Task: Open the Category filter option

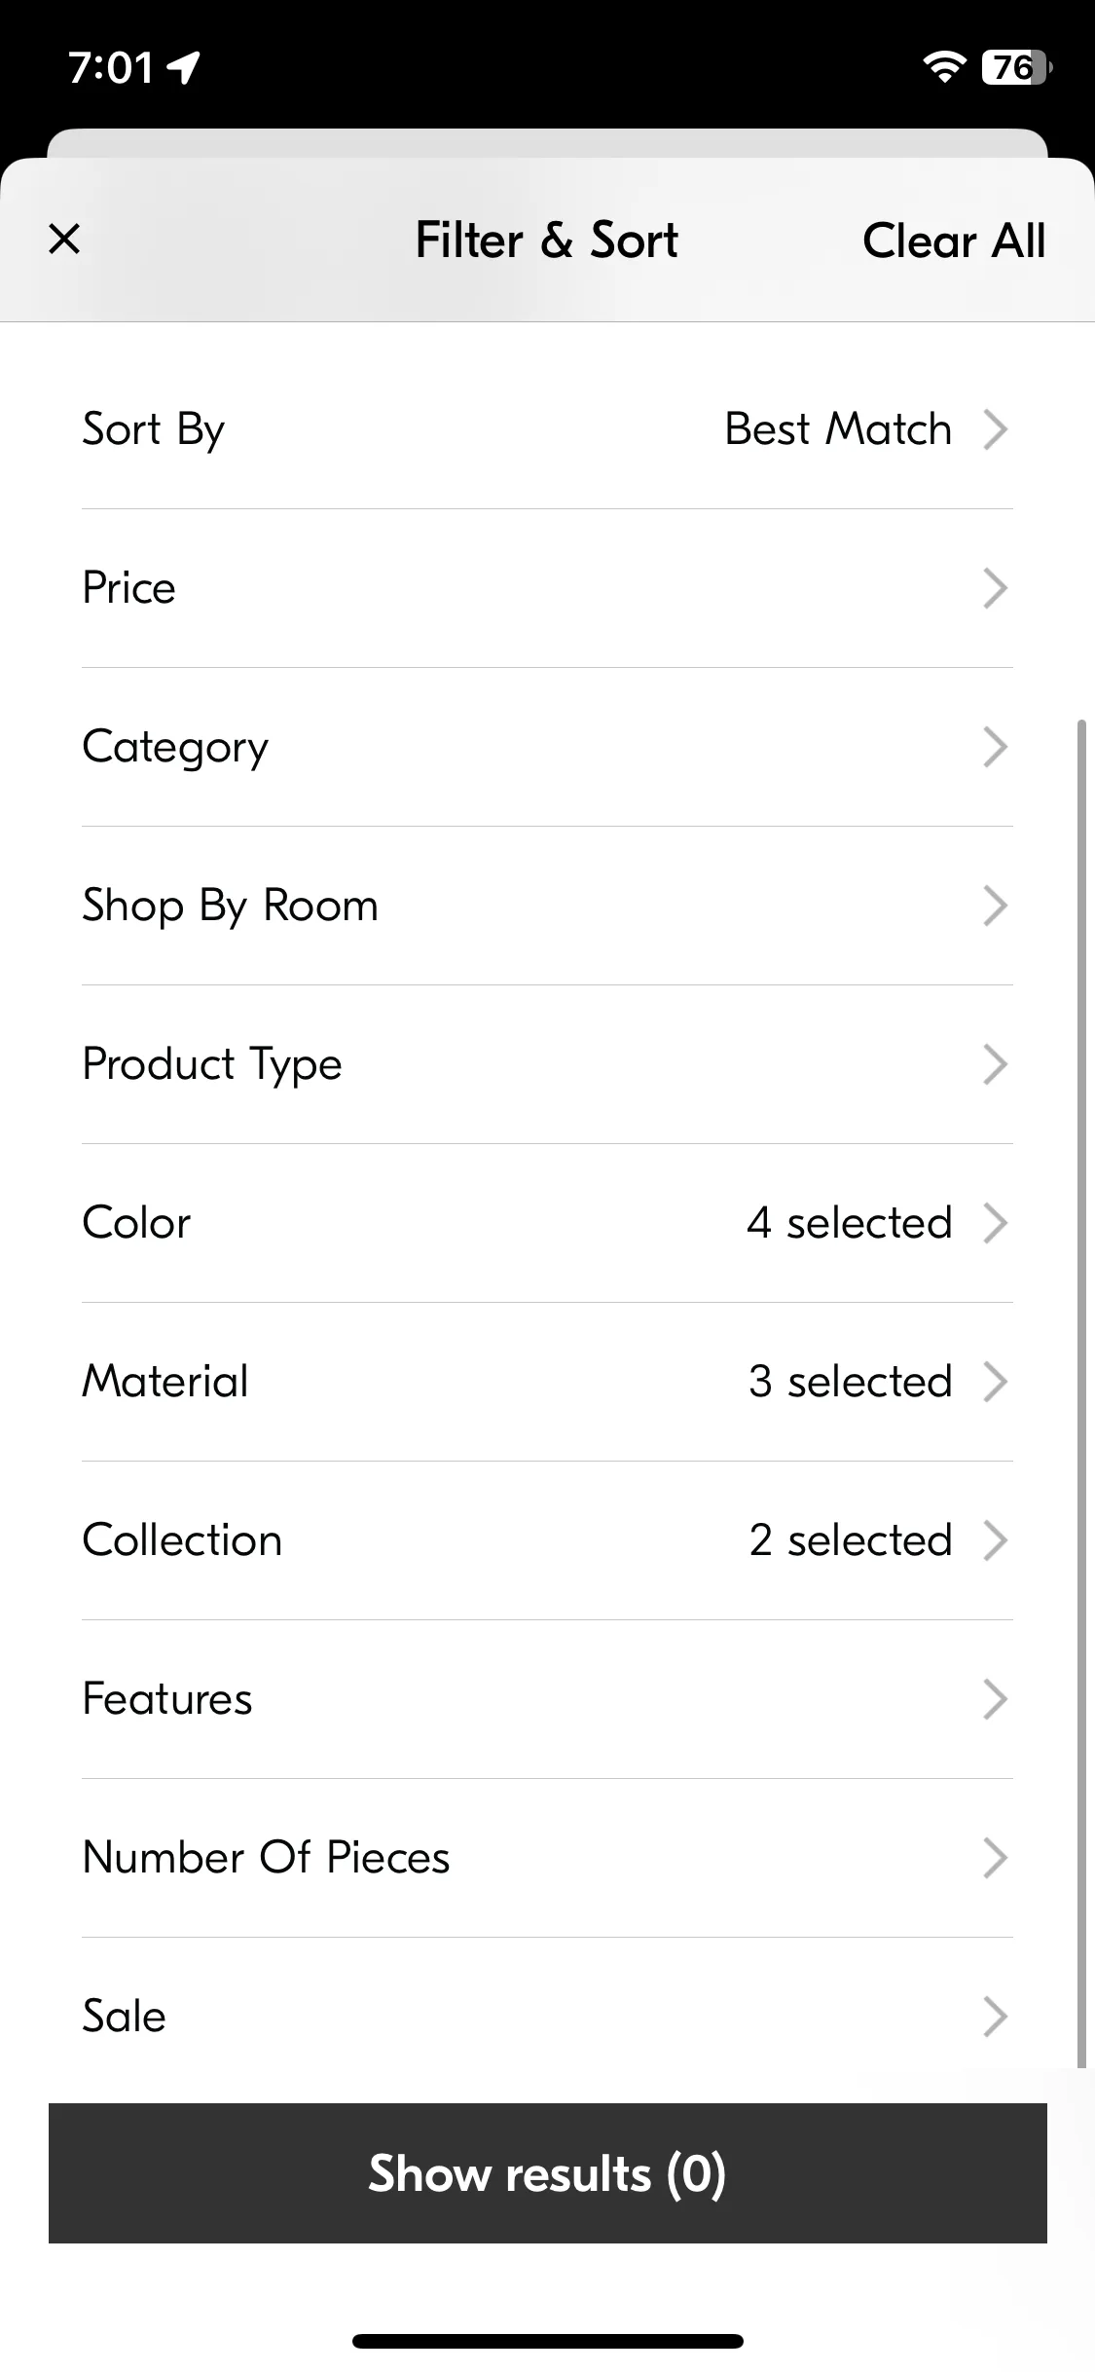Action: (x=547, y=747)
